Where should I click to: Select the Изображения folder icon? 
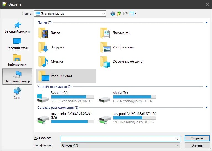pos(105,47)
